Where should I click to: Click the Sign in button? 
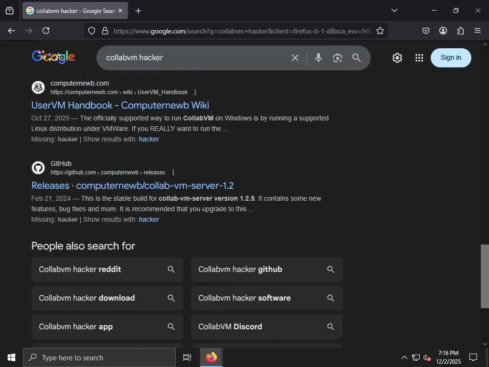pyautogui.click(x=451, y=58)
